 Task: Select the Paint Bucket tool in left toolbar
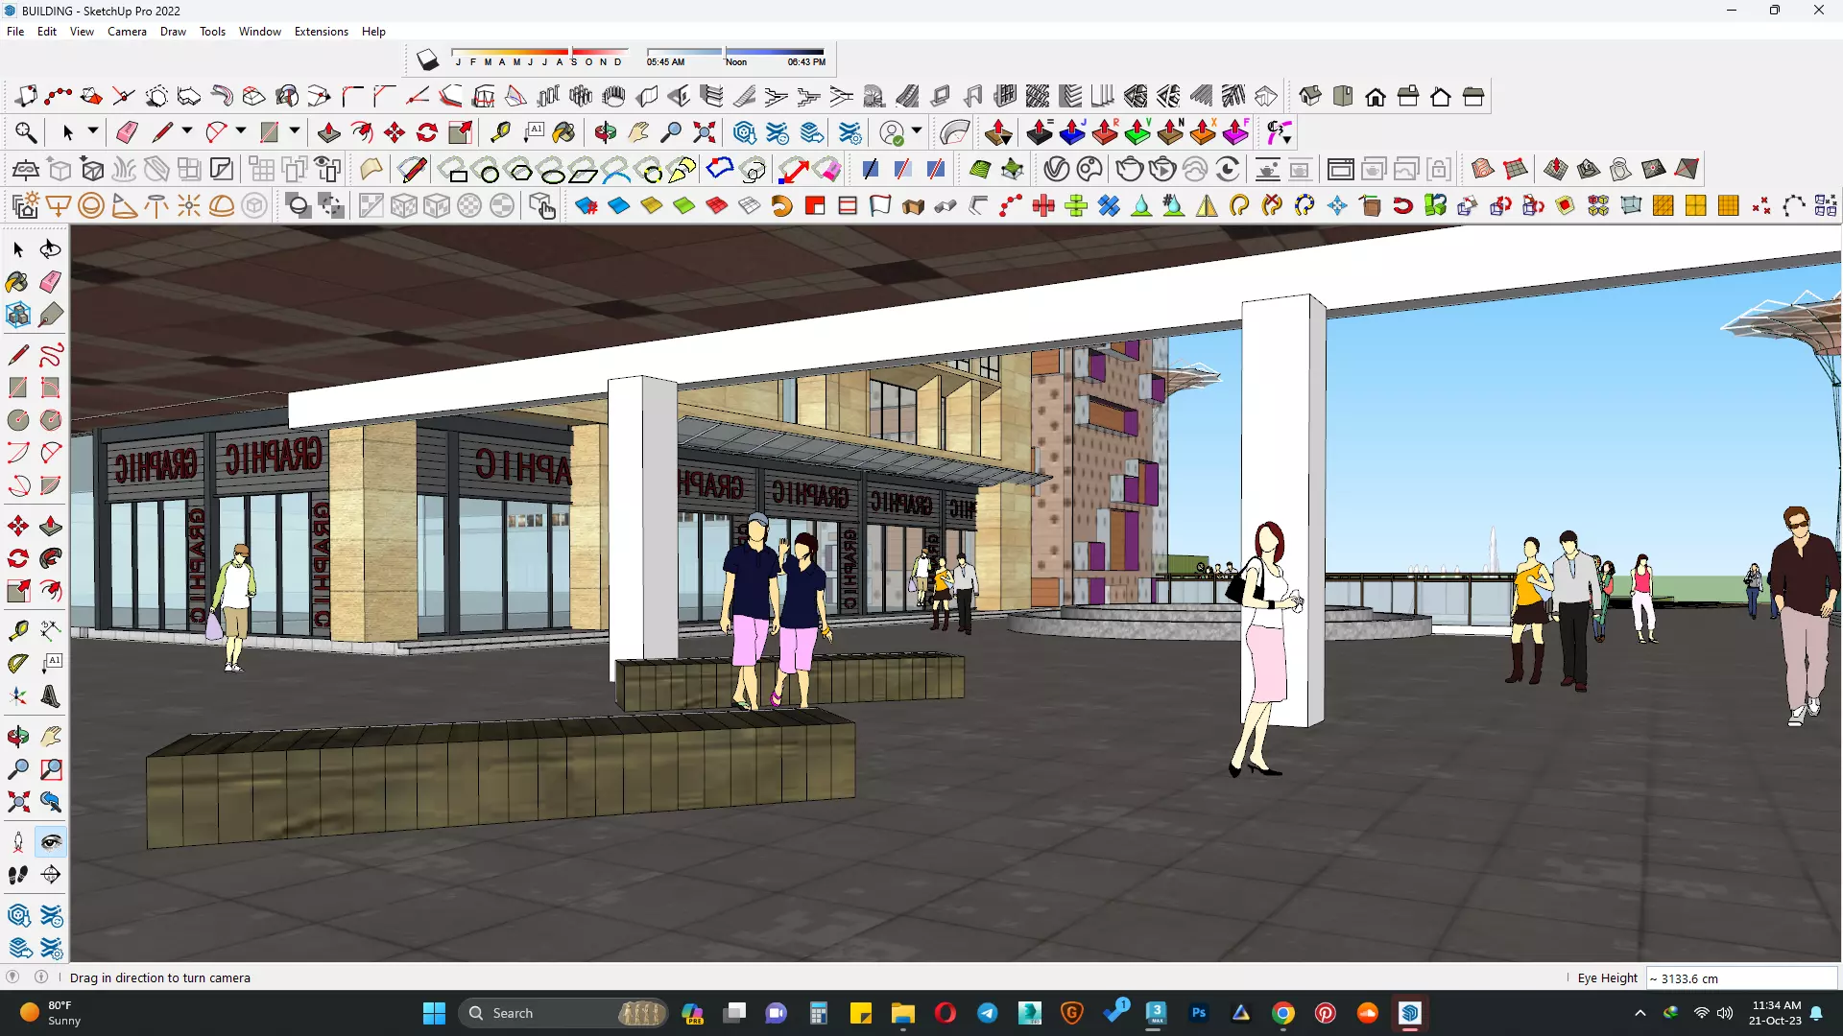[x=17, y=282]
